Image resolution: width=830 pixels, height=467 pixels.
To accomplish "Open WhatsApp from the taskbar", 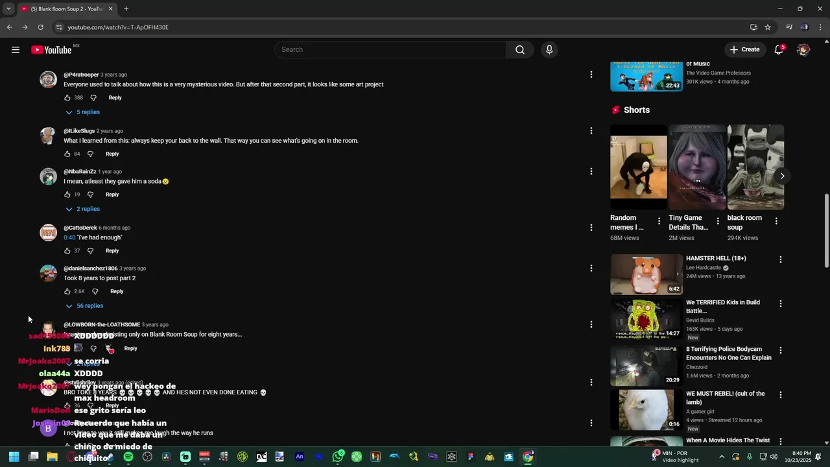I will pos(338,457).
